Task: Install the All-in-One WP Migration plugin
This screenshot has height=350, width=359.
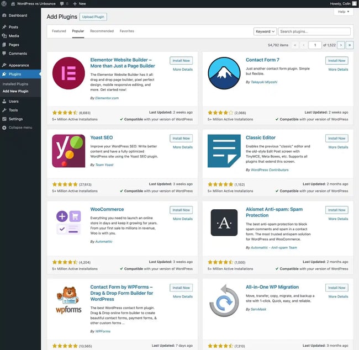Action: pyautogui.click(x=336, y=288)
